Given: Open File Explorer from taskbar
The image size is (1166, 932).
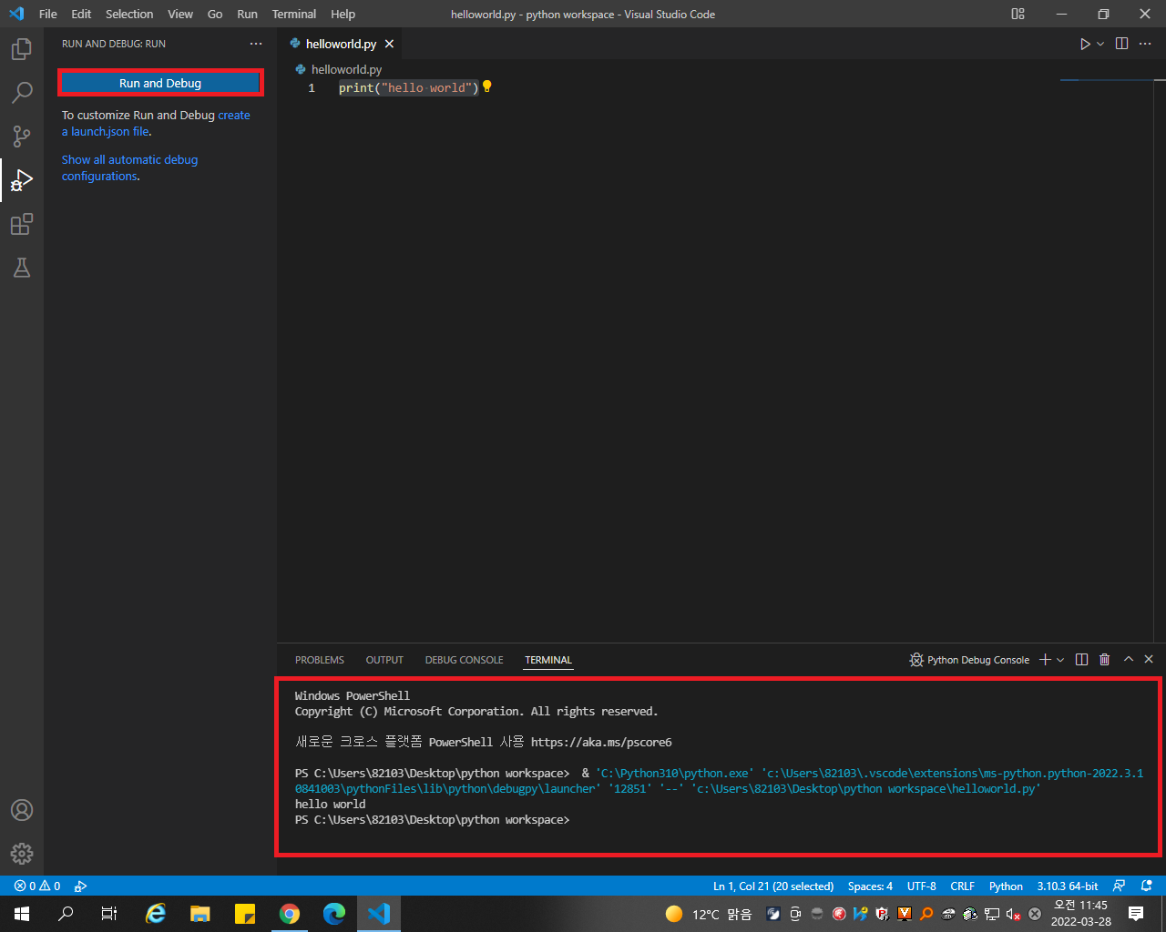Looking at the screenshot, I should [x=200, y=914].
